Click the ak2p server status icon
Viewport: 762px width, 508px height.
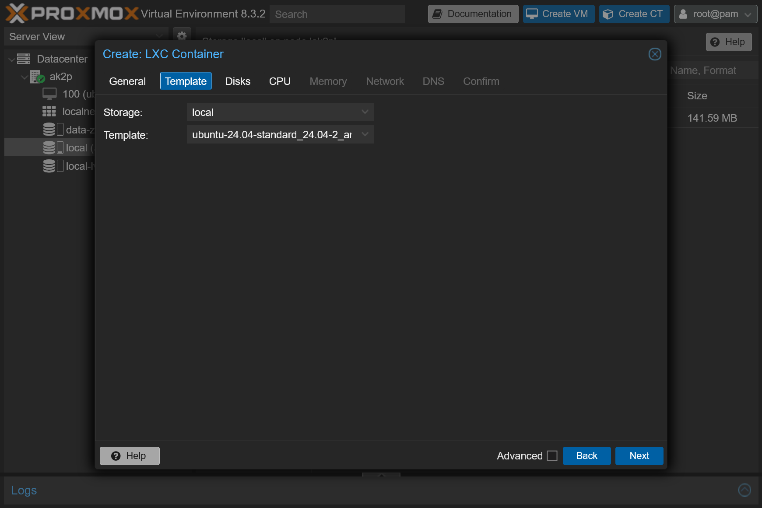38,77
